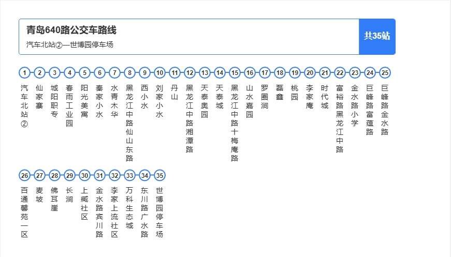Select the 百通馨苑一区 station name

tap(24, 213)
